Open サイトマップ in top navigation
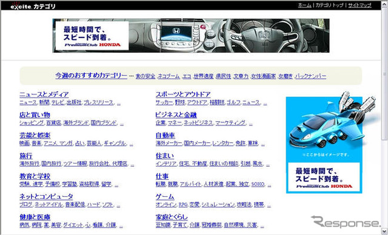Image resolution: width=388 pixels, height=235 pixels. click(x=360, y=5)
